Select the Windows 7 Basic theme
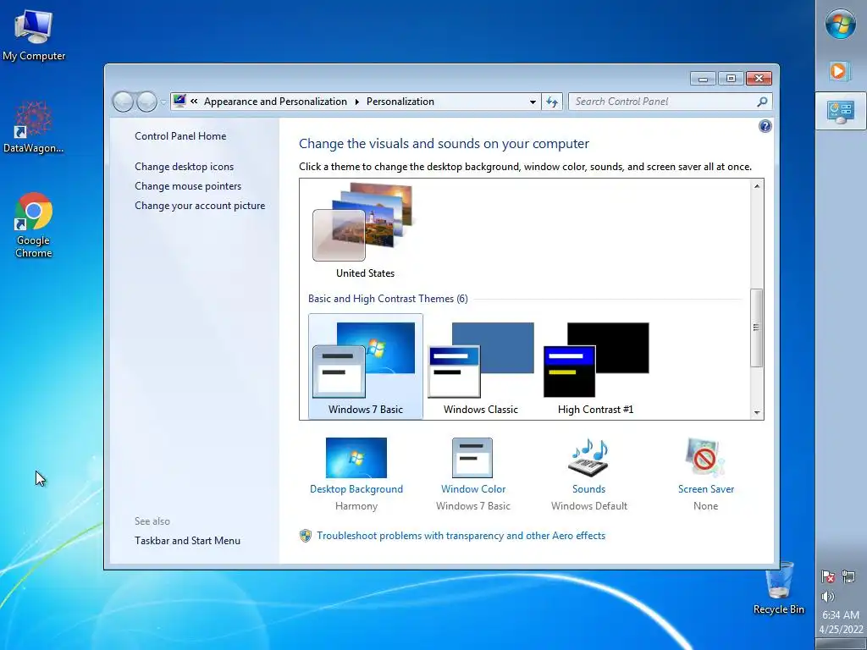 click(x=366, y=366)
